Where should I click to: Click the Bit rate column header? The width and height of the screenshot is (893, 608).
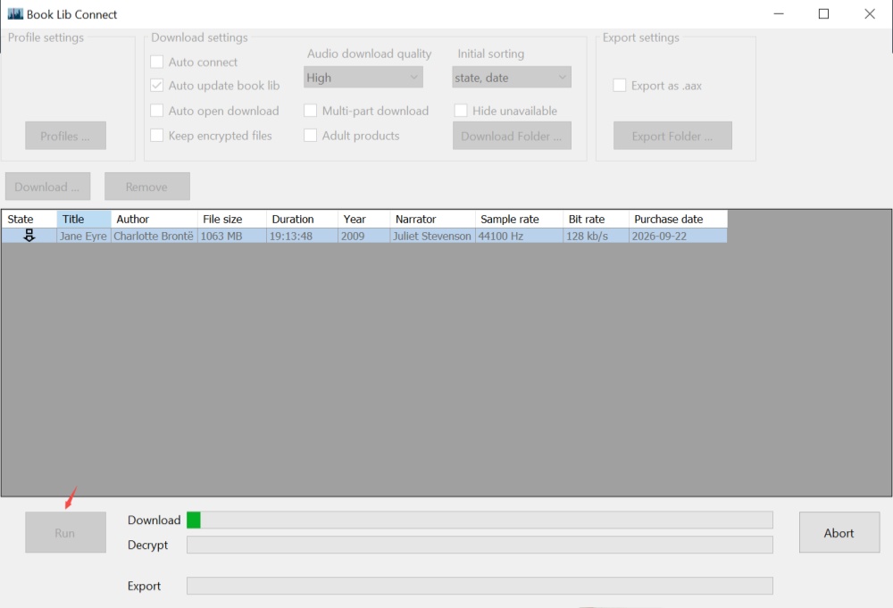pyautogui.click(x=597, y=219)
